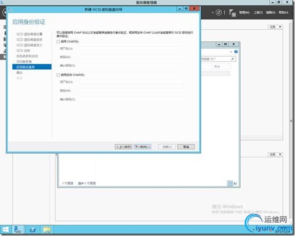Screen dimensions: 295x236
Task: Click the "1 个项目" status text
Action: pos(67,183)
